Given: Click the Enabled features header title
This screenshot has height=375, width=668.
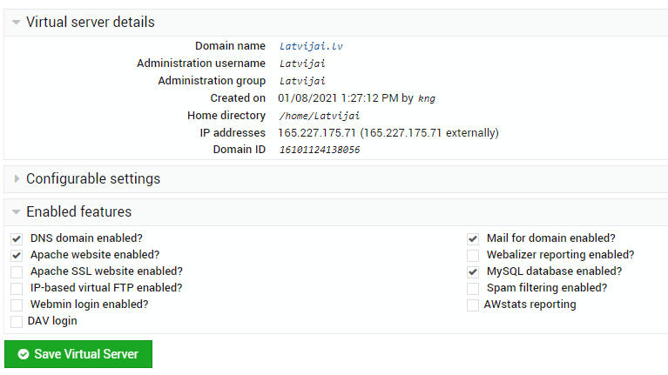Looking at the screenshot, I should pyautogui.click(x=78, y=212).
